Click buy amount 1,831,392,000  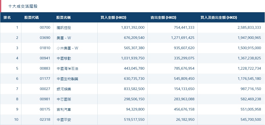[x=133, y=28]
